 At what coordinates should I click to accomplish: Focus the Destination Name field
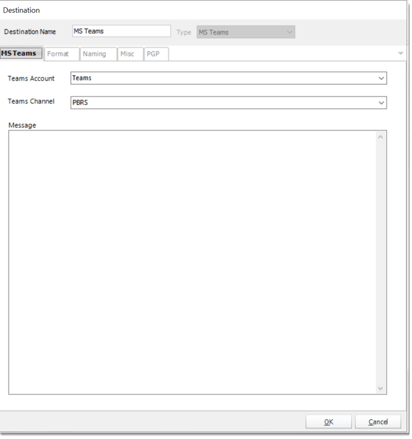point(121,31)
